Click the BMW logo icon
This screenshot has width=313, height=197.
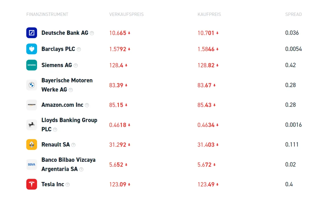(x=32, y=85)
